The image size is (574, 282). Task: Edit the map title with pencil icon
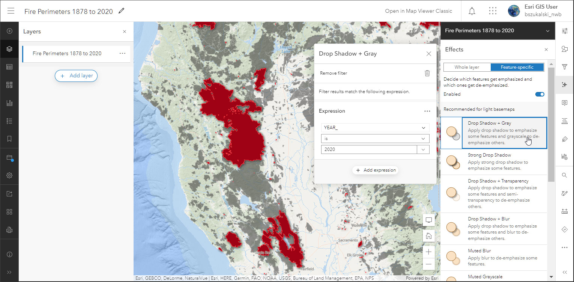(121, 11)
